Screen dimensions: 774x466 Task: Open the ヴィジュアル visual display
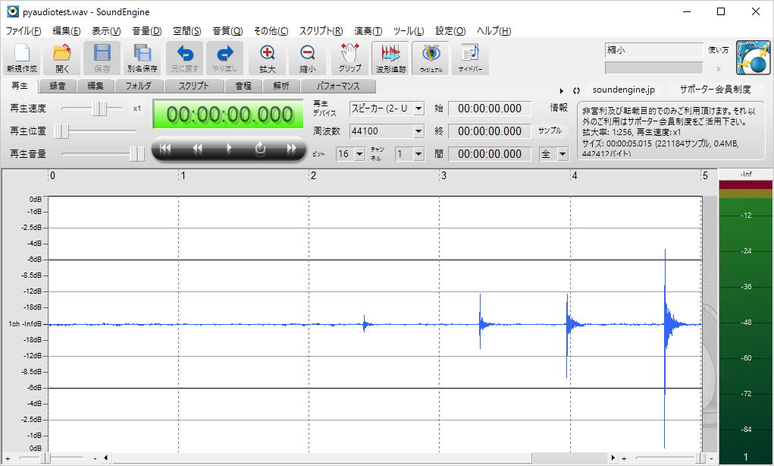(x=431, y=58)
